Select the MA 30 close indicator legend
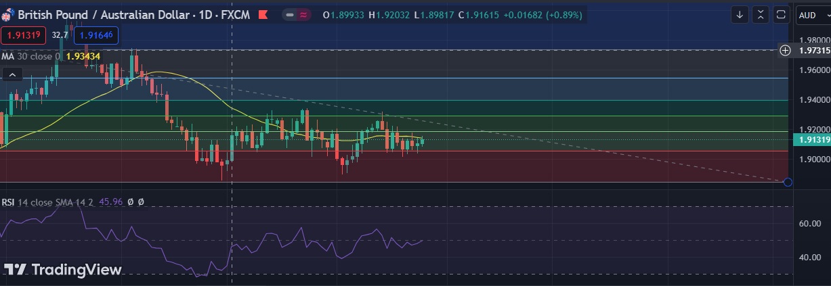Viewport: 831px width, 286px height. pyautogui.click(x=31, y=56)
